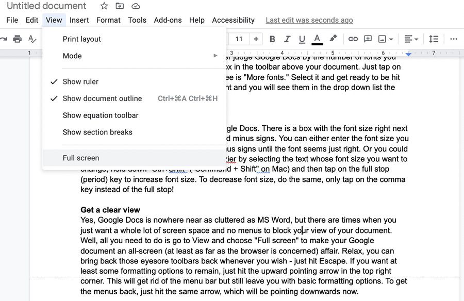Open the highlight color pen tool
464x301 pixels.
[333, 38]
